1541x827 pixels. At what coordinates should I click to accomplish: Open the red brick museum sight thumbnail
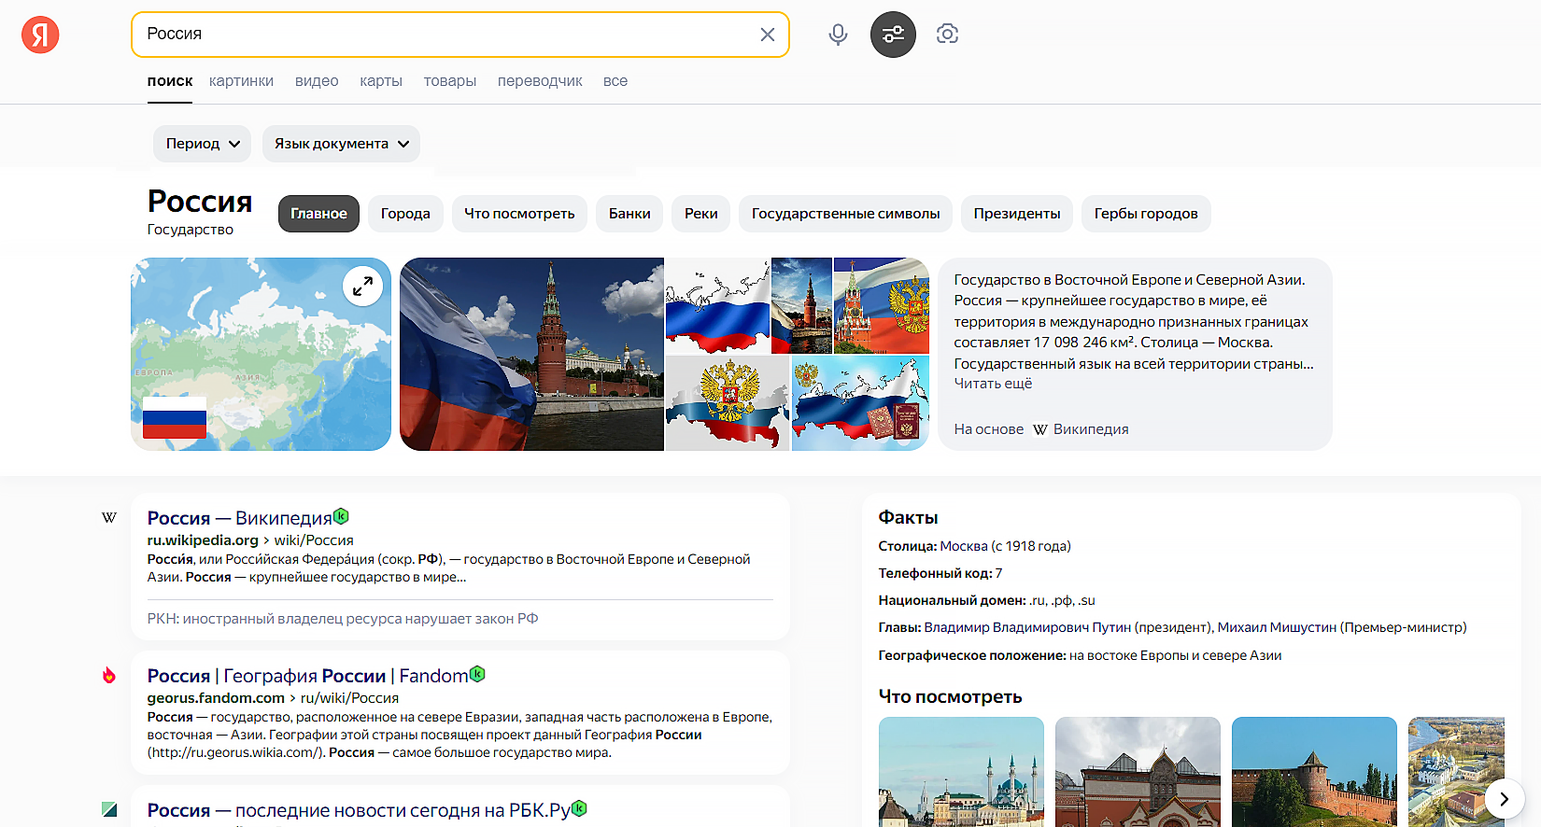pyautogui.click(x=1138, y=772)
